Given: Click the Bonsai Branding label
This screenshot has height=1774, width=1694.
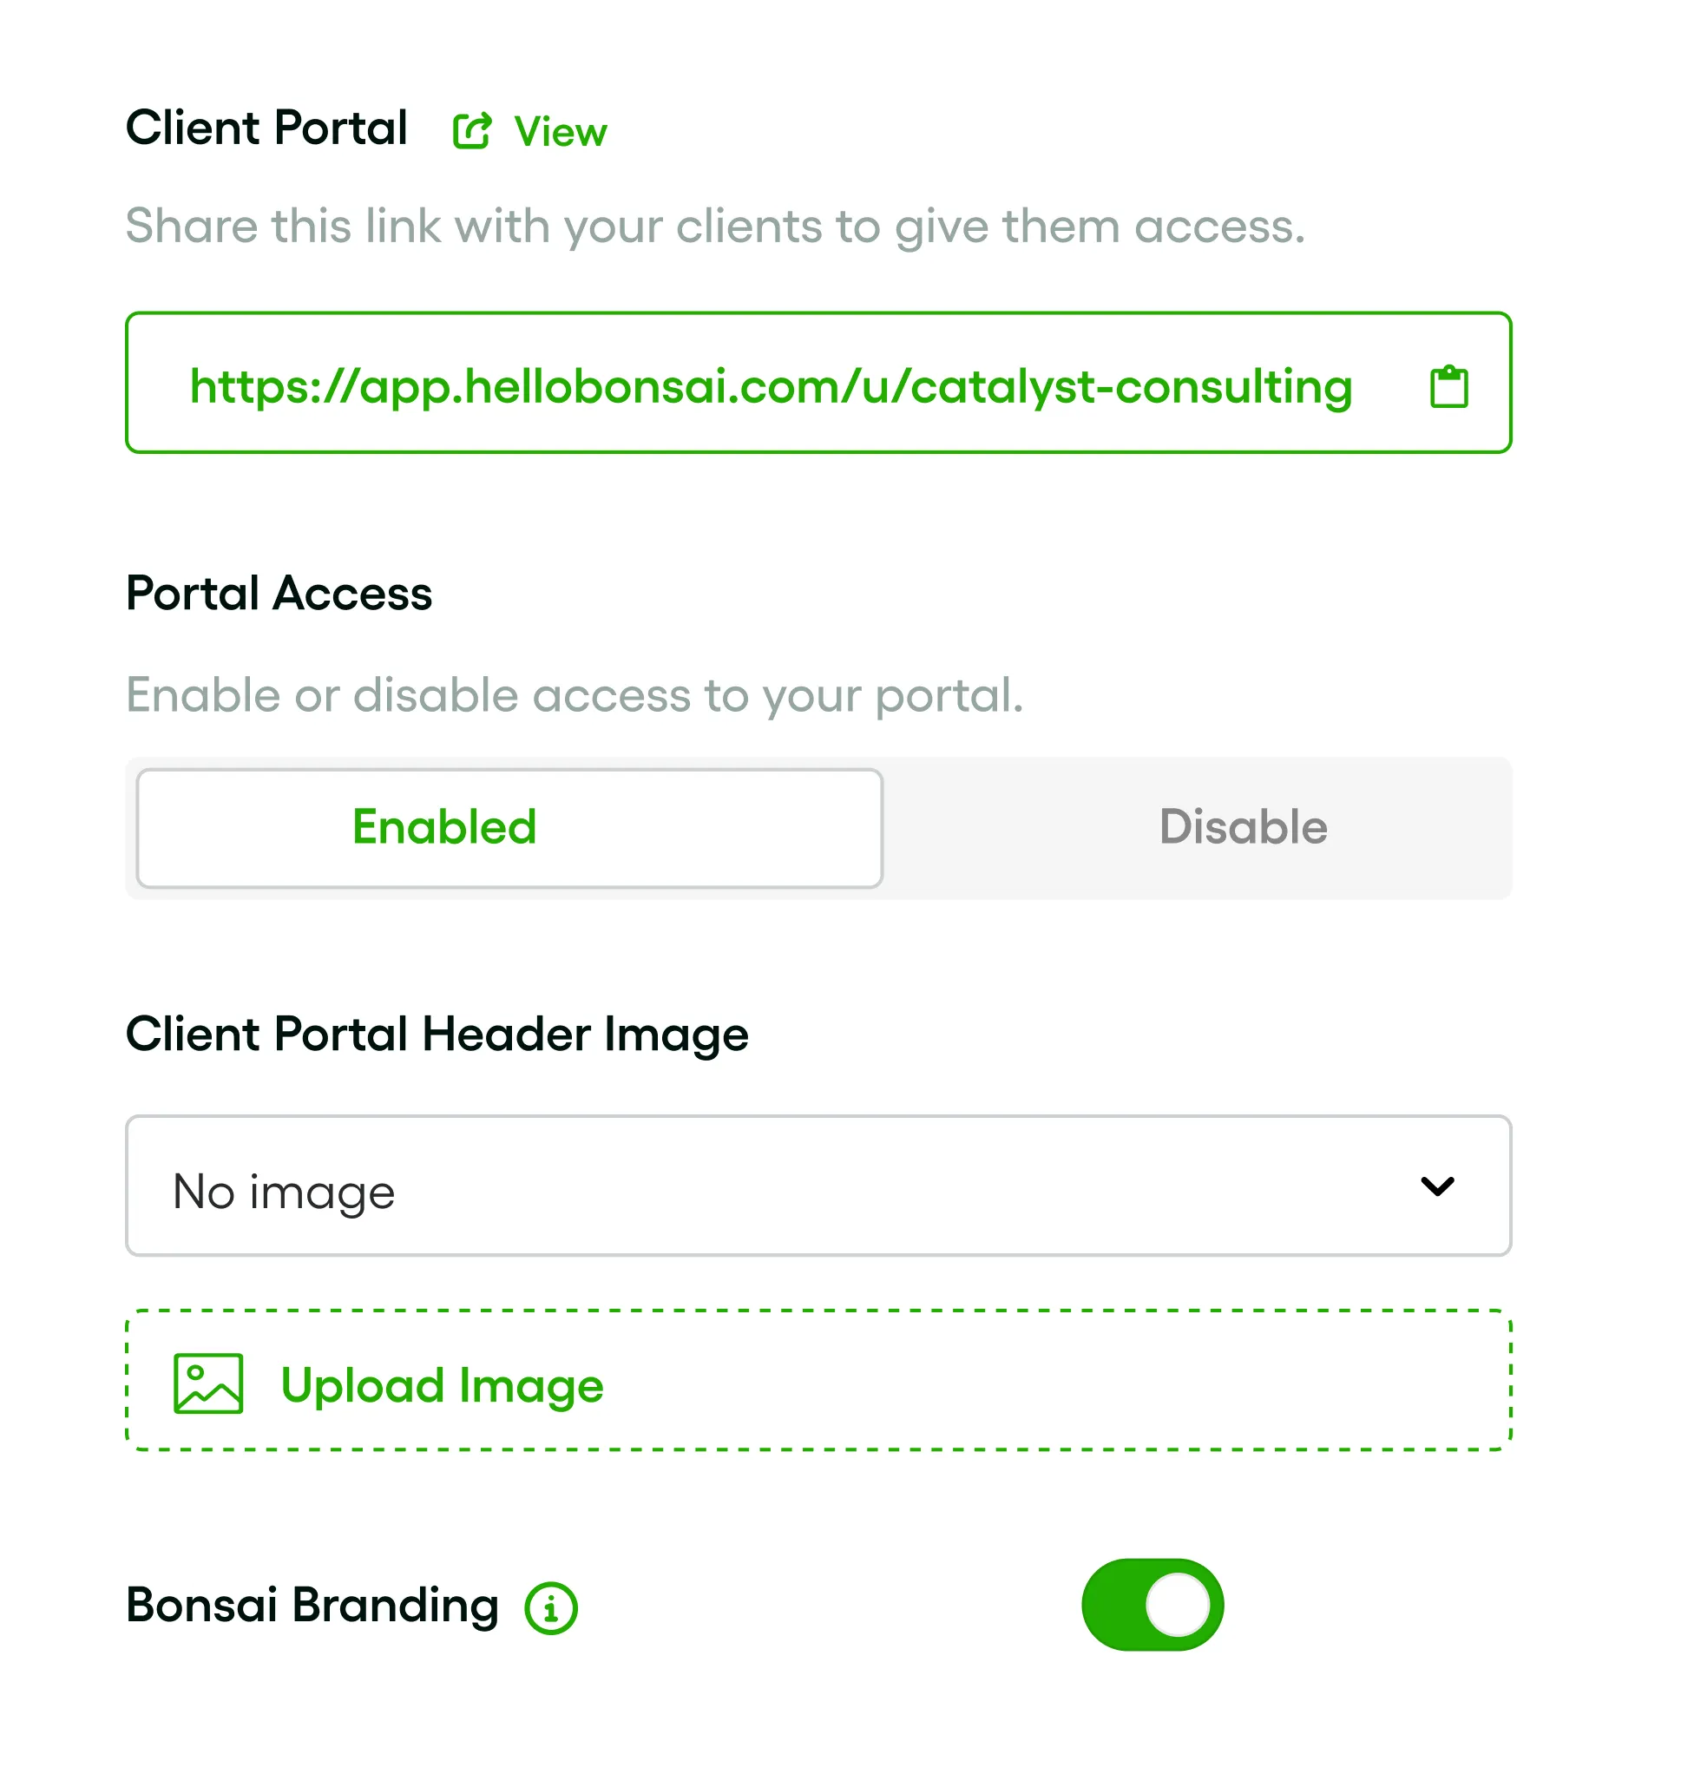Looking at the screenshot, I should 312,1605.
